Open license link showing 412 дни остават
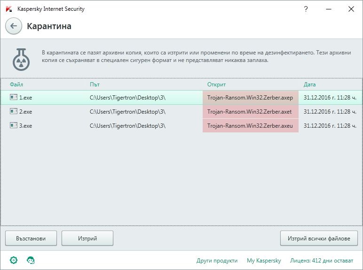This screenshot has height=270, width=363. pos(322,261)
